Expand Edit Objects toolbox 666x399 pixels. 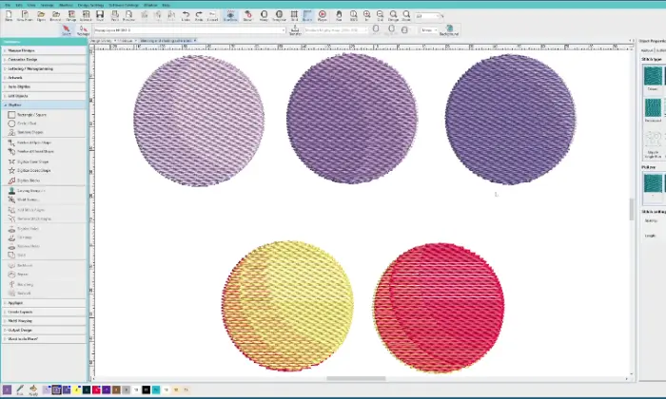point(44,96)
